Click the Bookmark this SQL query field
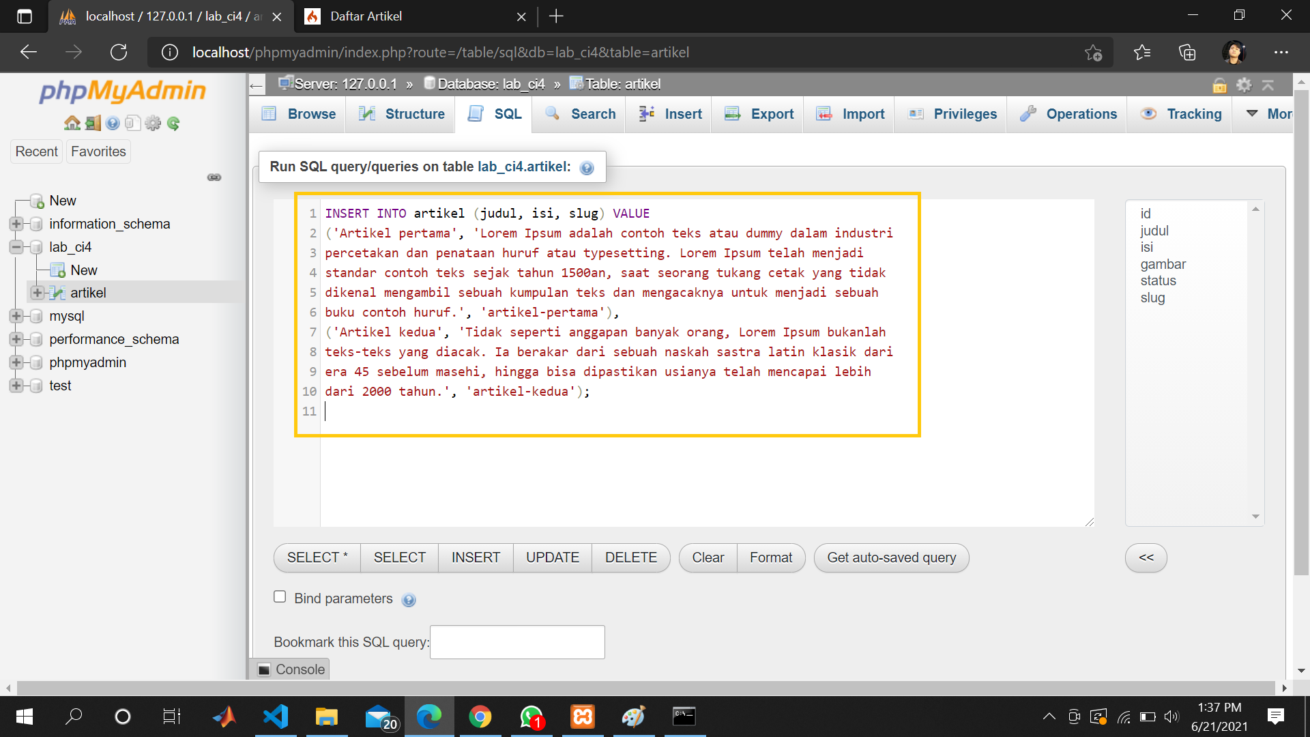Screen dimensions: 1310x737 (x=516, y=642)
